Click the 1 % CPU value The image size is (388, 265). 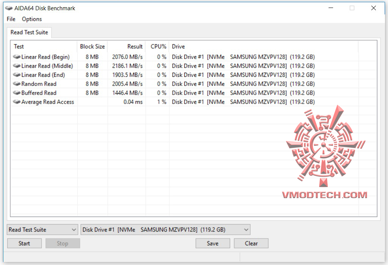(x=162, y=102)
